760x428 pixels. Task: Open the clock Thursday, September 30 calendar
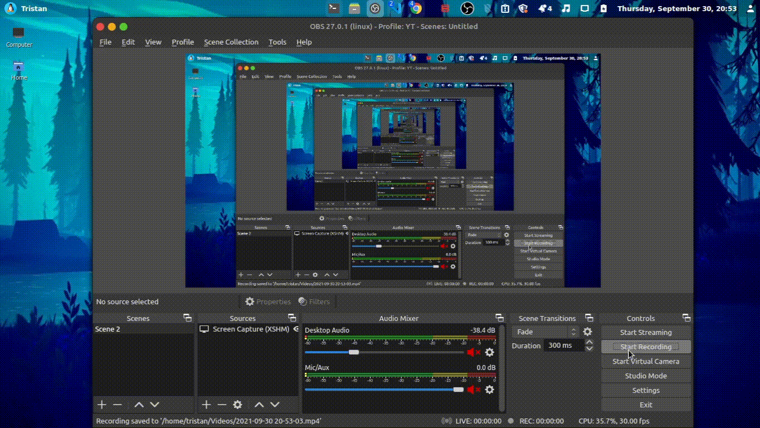click(x=676, y=8)
